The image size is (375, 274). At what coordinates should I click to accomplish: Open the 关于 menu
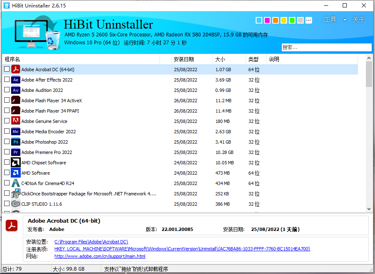[x=358, y=19]
